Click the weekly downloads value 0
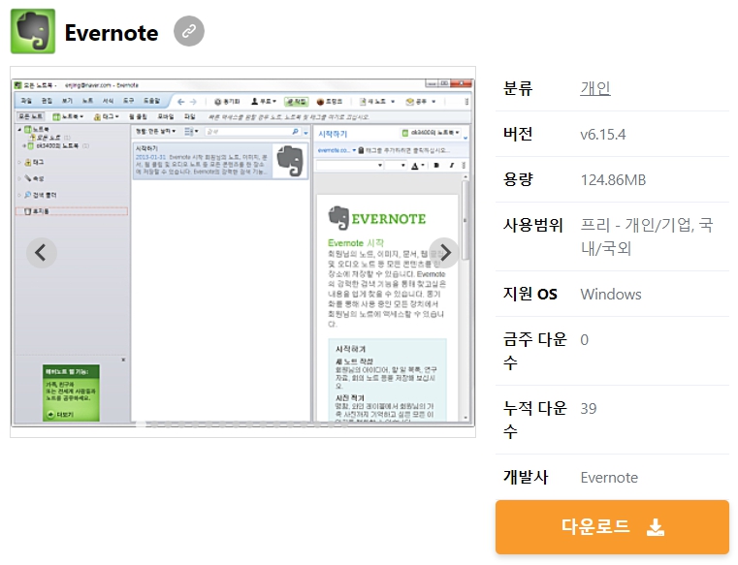The image size is (738, 565). [x=584, y=339]
